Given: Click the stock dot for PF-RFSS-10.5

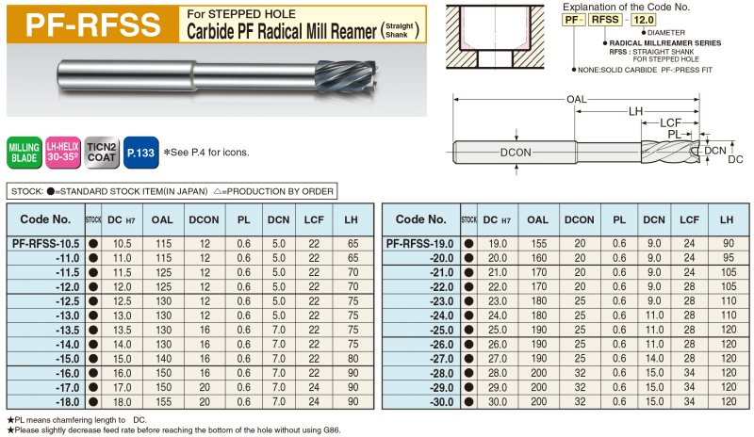Looking at the screenshot, I should pos(93,243).
